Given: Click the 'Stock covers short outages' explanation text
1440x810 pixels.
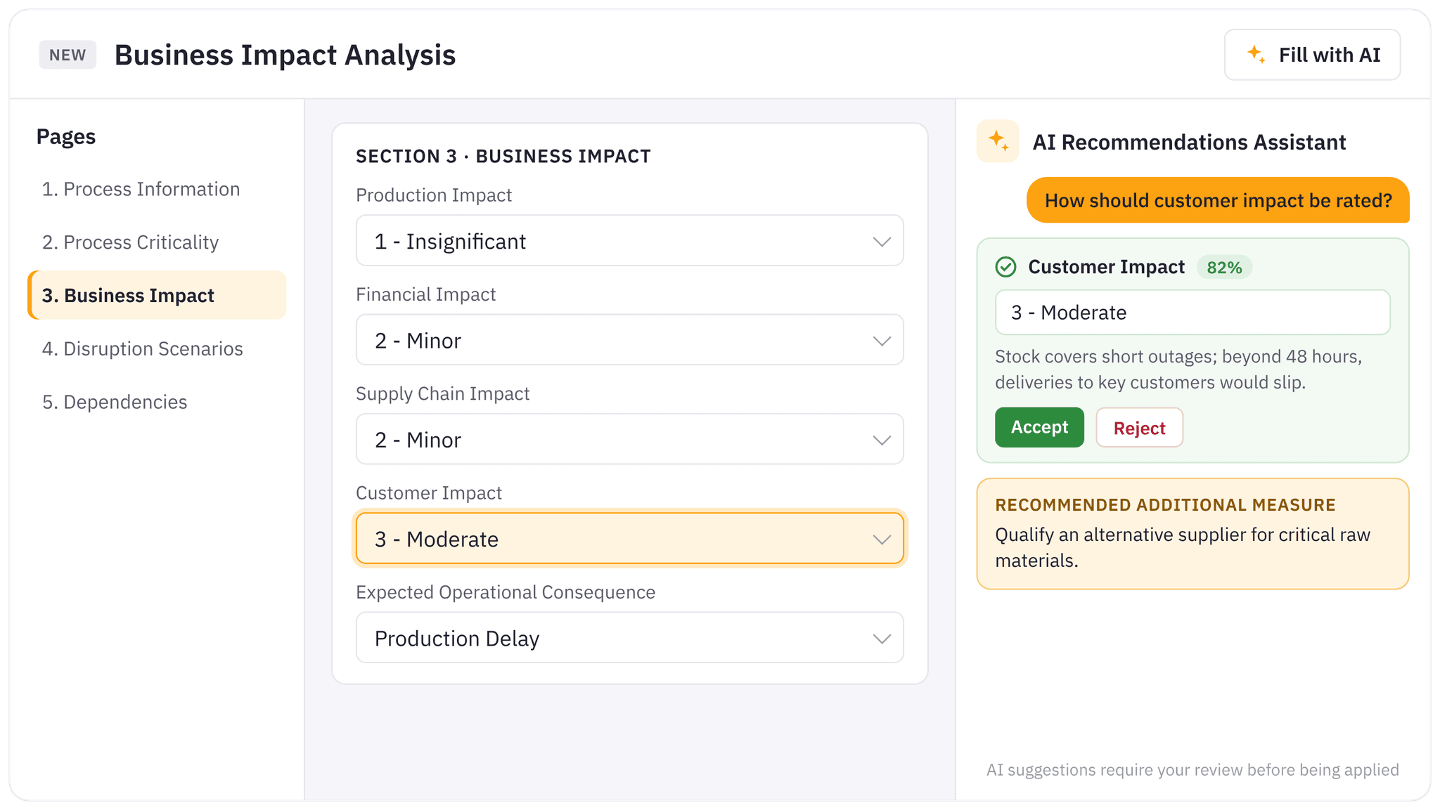Looking at the screenshot, I should click(x=1178, y=370).
